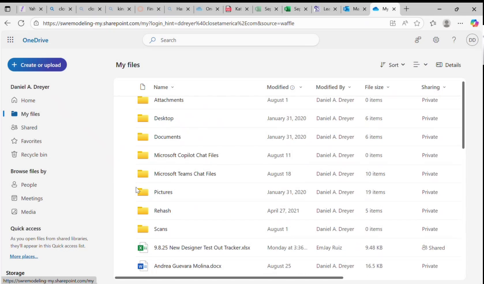
Task: Select Favorites in the sidebar
Action: click(x=31, y=141)
